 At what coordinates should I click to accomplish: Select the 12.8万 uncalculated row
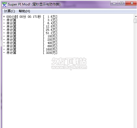[x=30, y=26]
